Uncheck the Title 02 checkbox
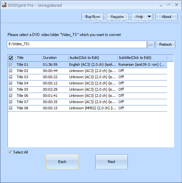The width and height of the screenshot is (182, 183). tap(11, 71)
